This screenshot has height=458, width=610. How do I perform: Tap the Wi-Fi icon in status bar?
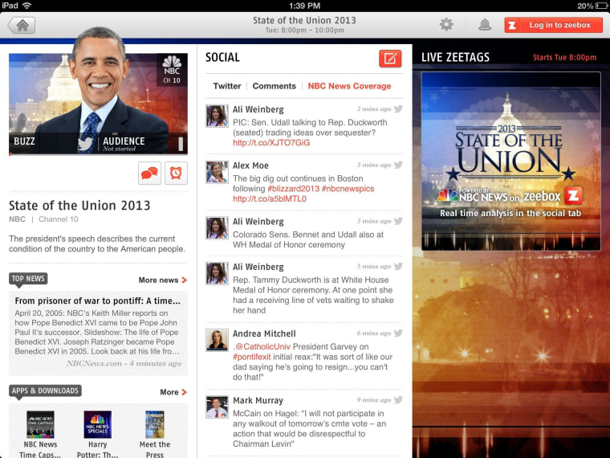pyautogui.click(x=26, y=6)
